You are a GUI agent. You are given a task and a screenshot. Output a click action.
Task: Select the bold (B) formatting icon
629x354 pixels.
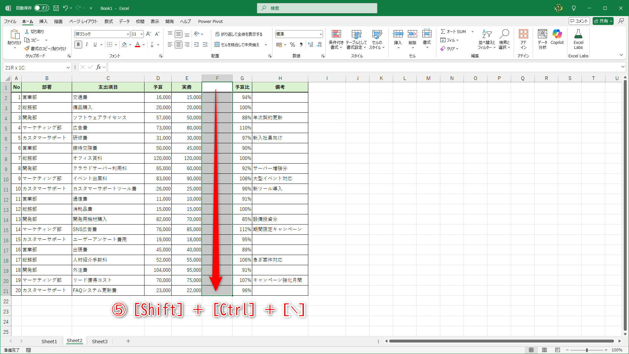pyautogui.click(x=78, y=45)
